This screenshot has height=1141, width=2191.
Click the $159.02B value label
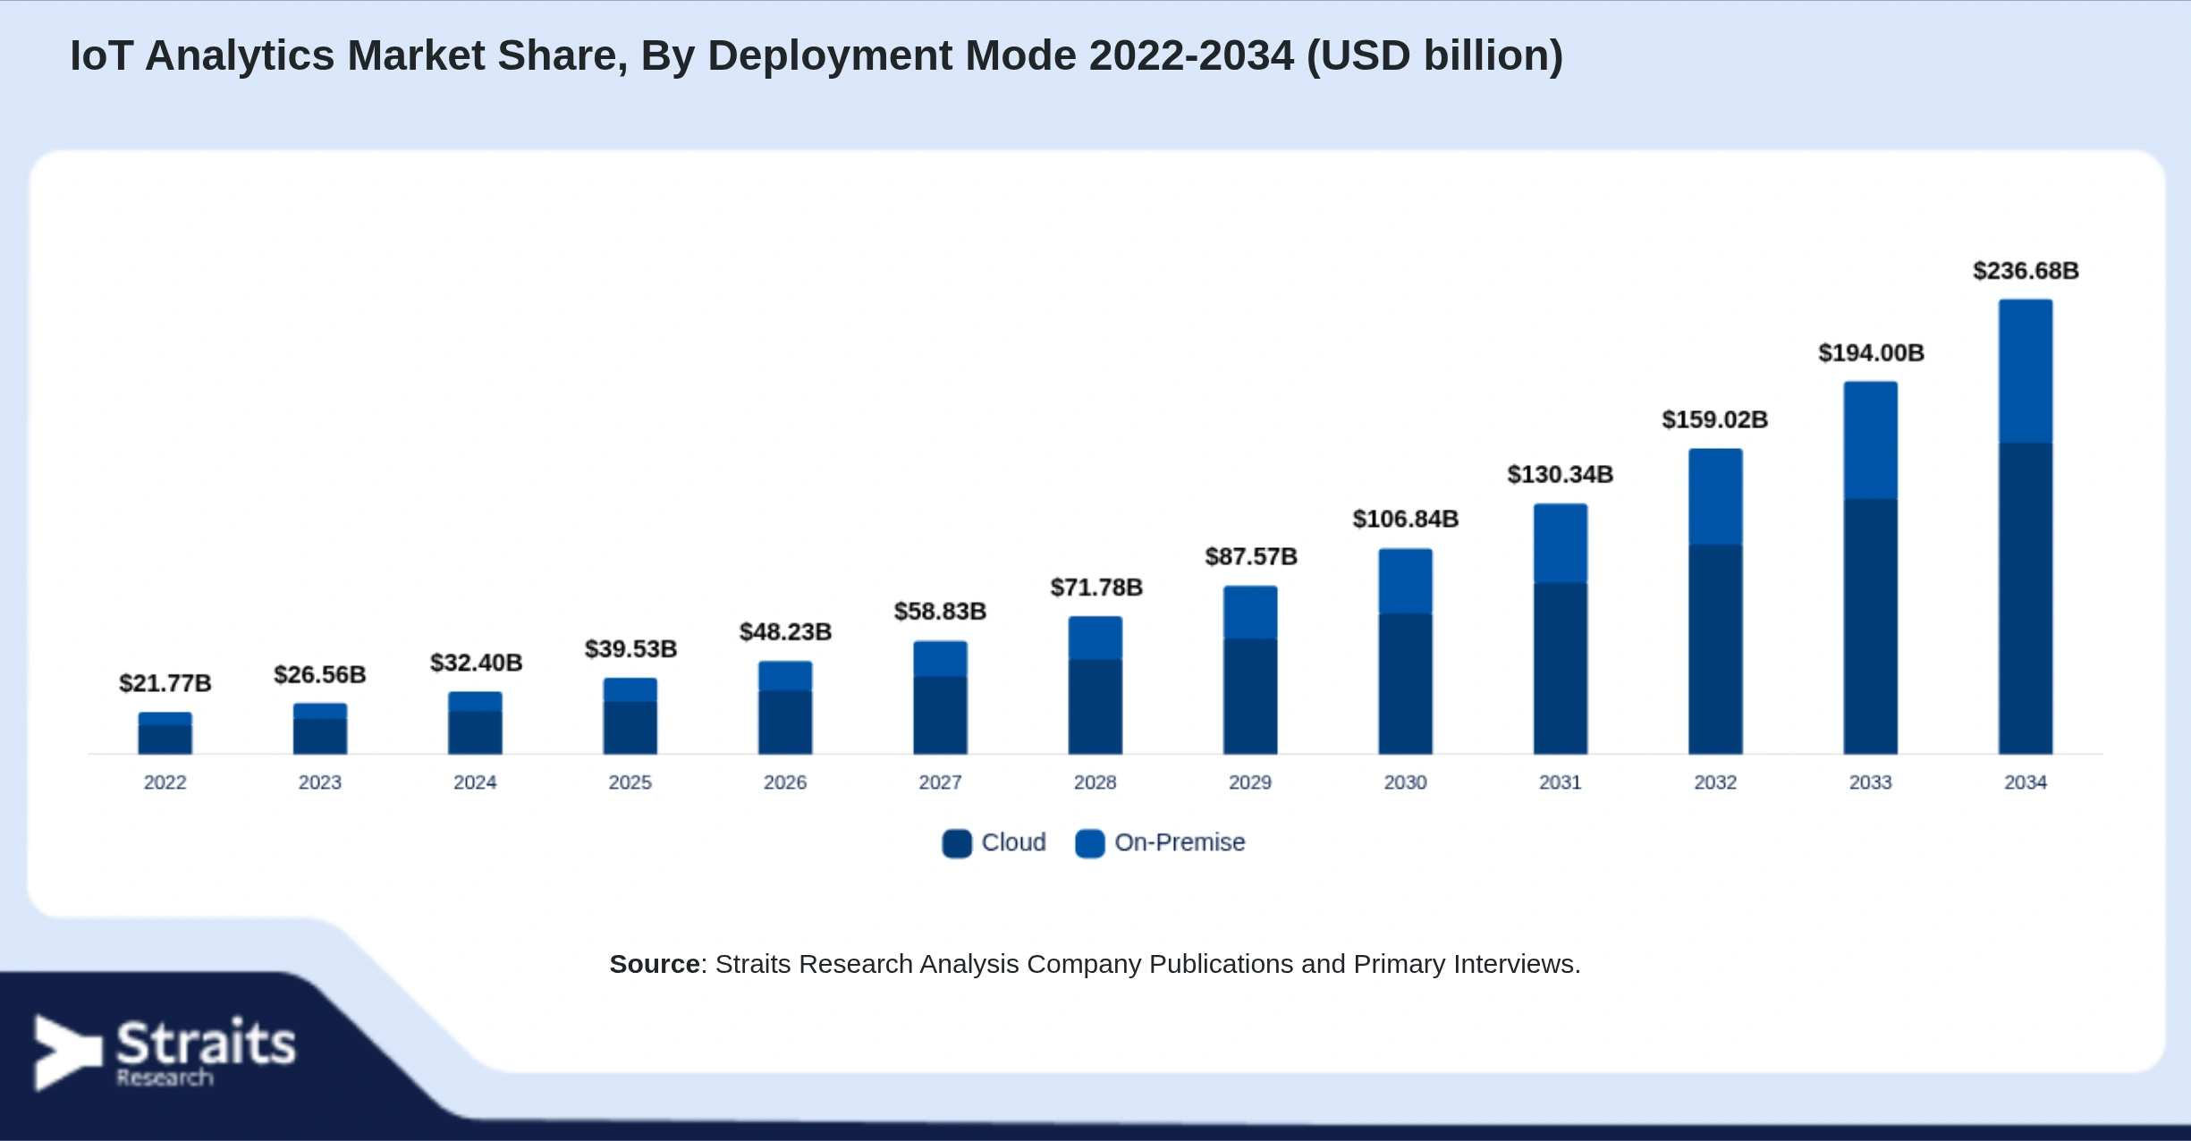1715,420
